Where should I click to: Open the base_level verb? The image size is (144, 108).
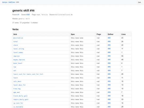point(18,63)
